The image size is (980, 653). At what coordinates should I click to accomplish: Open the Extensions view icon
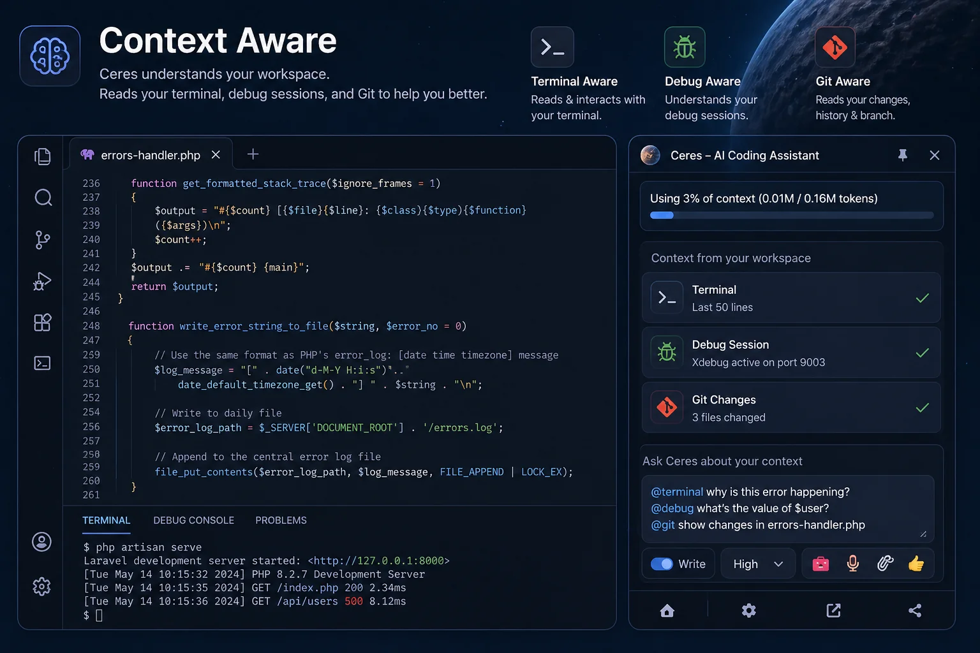click(x=42, y=322)
